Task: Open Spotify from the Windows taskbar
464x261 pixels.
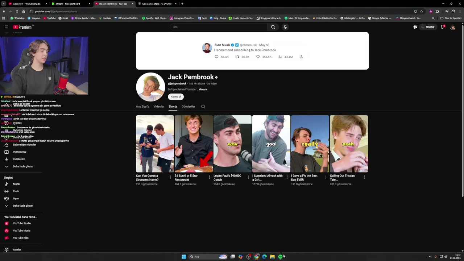Action: [280, 257]
